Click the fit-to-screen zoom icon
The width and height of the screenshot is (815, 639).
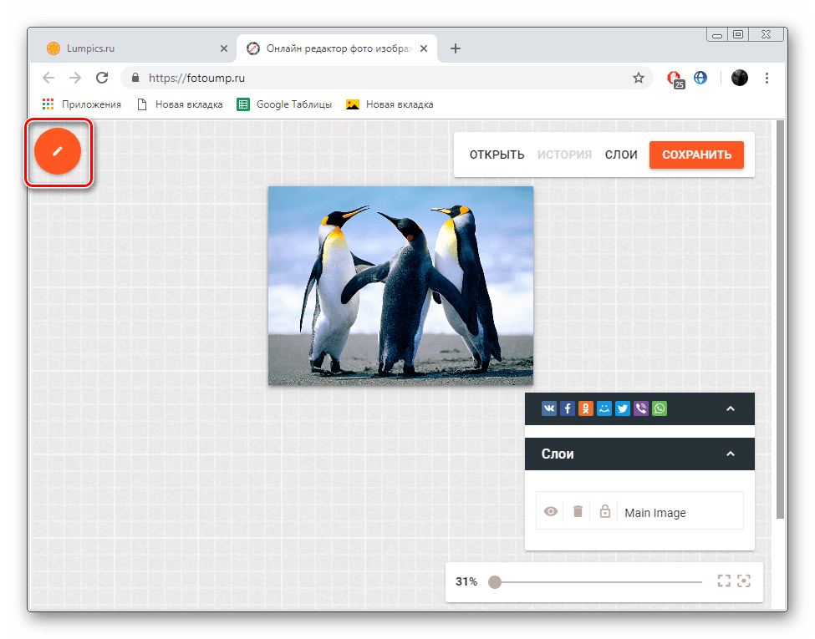[724, 581]
